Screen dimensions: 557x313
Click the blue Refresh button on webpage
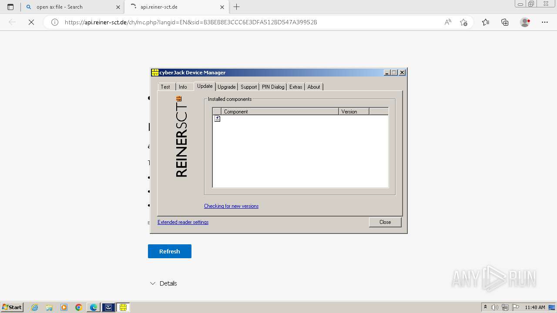tap(170, 251)
